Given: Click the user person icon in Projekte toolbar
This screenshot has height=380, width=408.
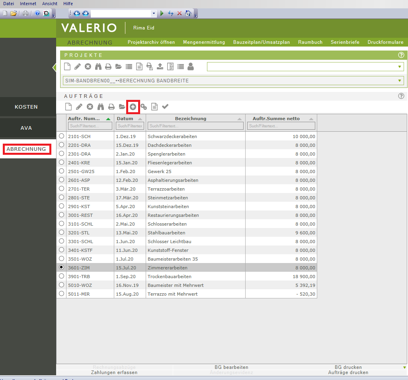Looking at the screenshot, I should (191, 66).
